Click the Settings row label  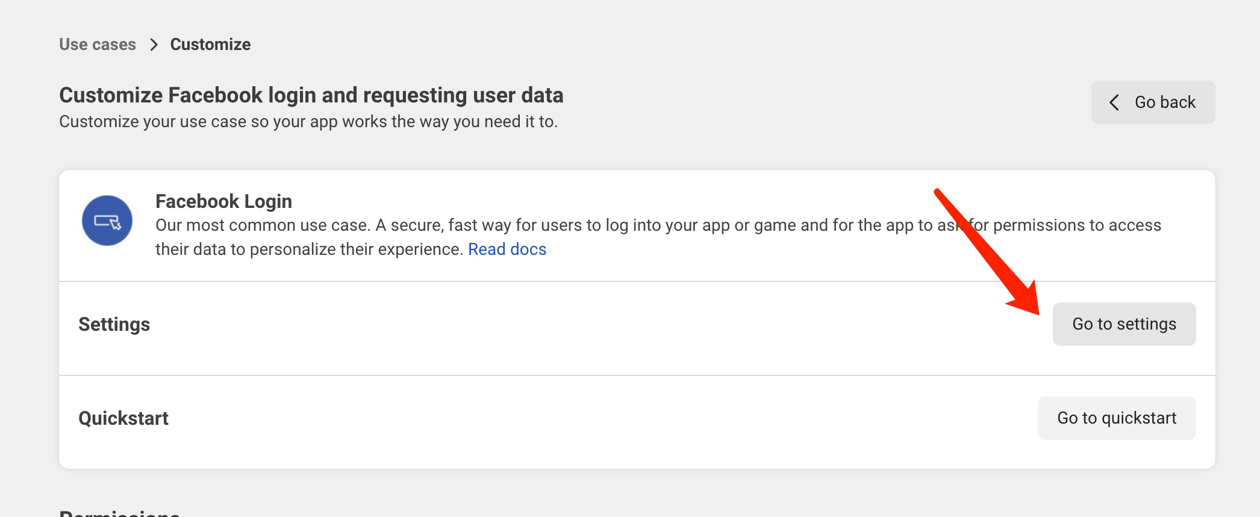[114, 325]
